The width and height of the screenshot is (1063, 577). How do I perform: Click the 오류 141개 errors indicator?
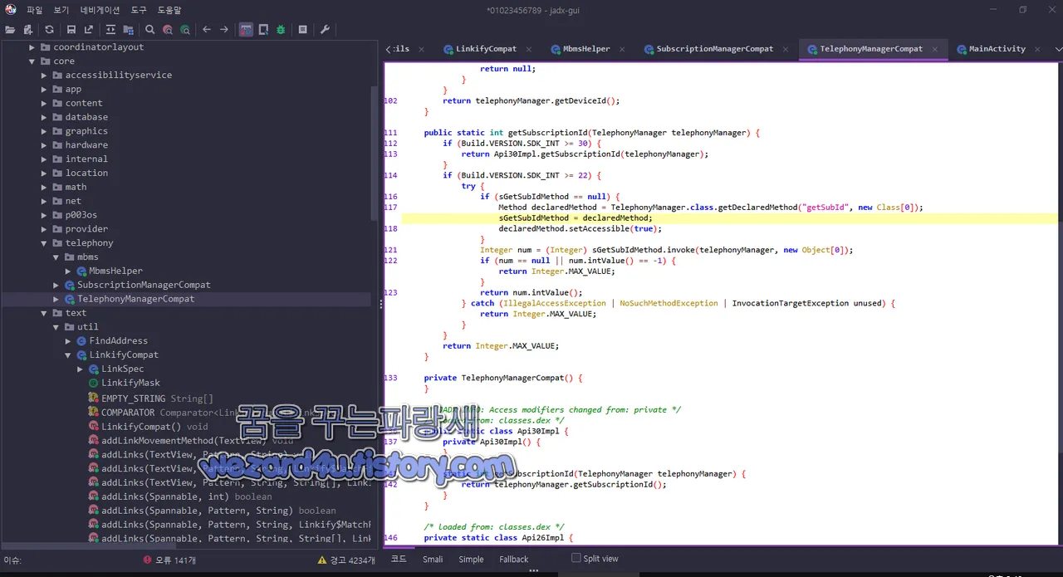point(169,560)
